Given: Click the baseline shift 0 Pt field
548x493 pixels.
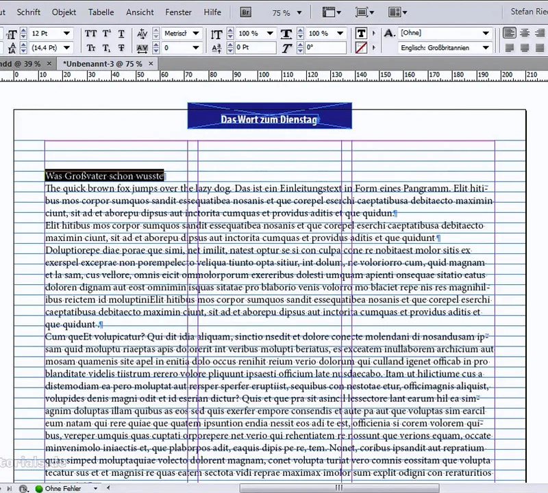Looking at the screenshot, I should (255, 47).
